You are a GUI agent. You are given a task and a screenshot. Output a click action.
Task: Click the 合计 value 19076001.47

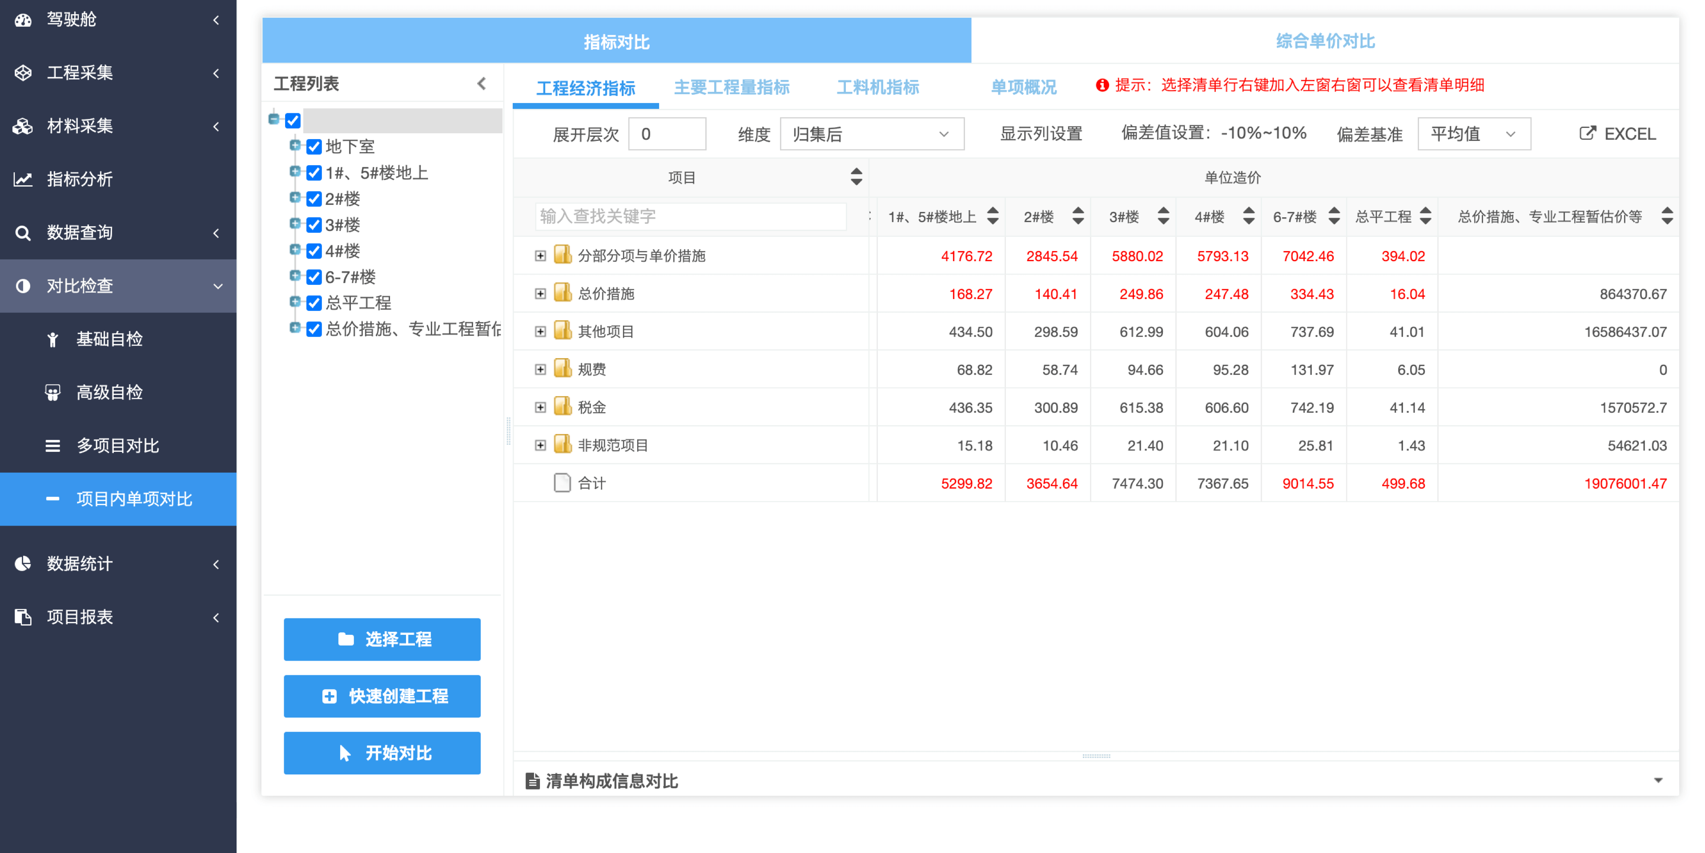1625,483
